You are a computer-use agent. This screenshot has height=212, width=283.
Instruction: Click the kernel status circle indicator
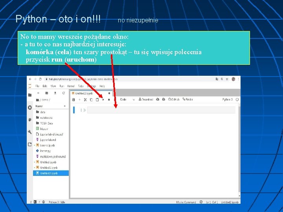click(237, 99)
